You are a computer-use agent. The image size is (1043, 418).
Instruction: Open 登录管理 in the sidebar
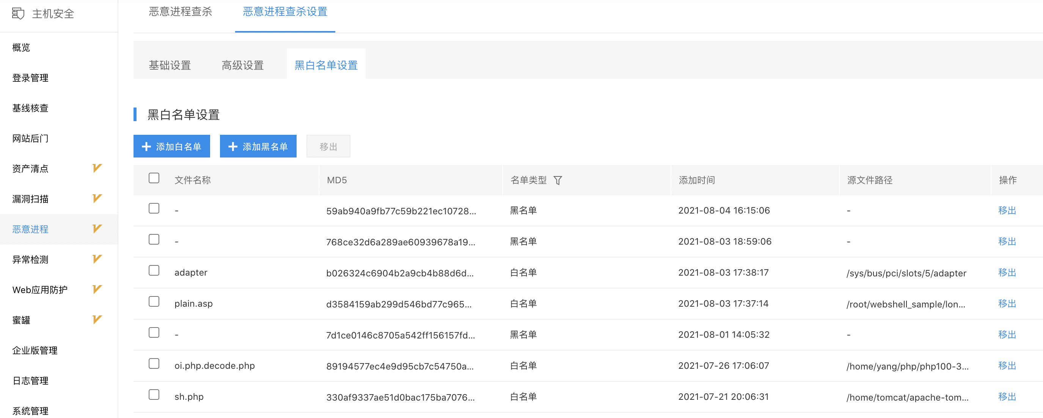coord(30,78)
